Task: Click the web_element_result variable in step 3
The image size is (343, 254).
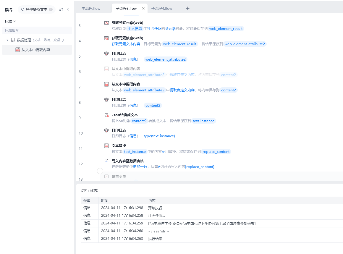Action: pyautogui.click(x=226, y=29)
